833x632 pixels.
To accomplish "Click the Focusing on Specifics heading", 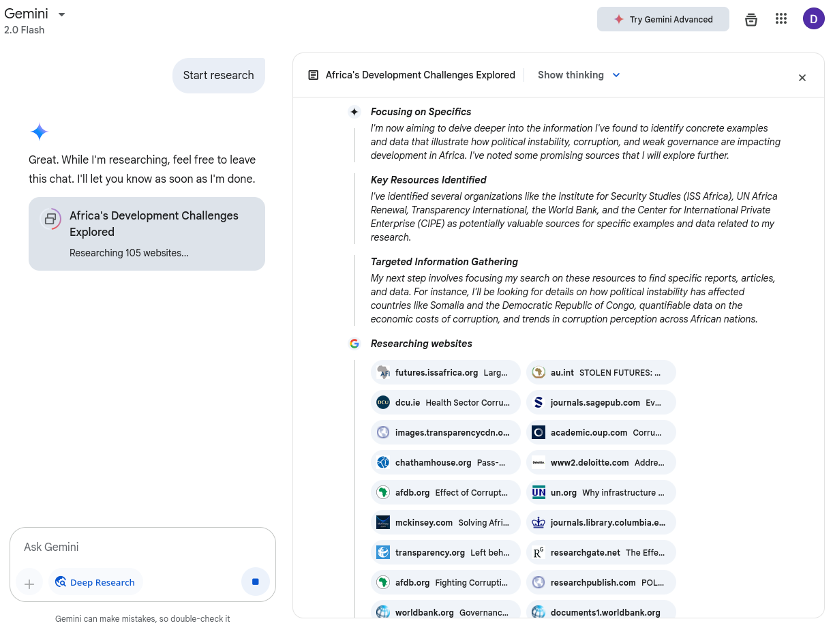I will tap(421, 112).
